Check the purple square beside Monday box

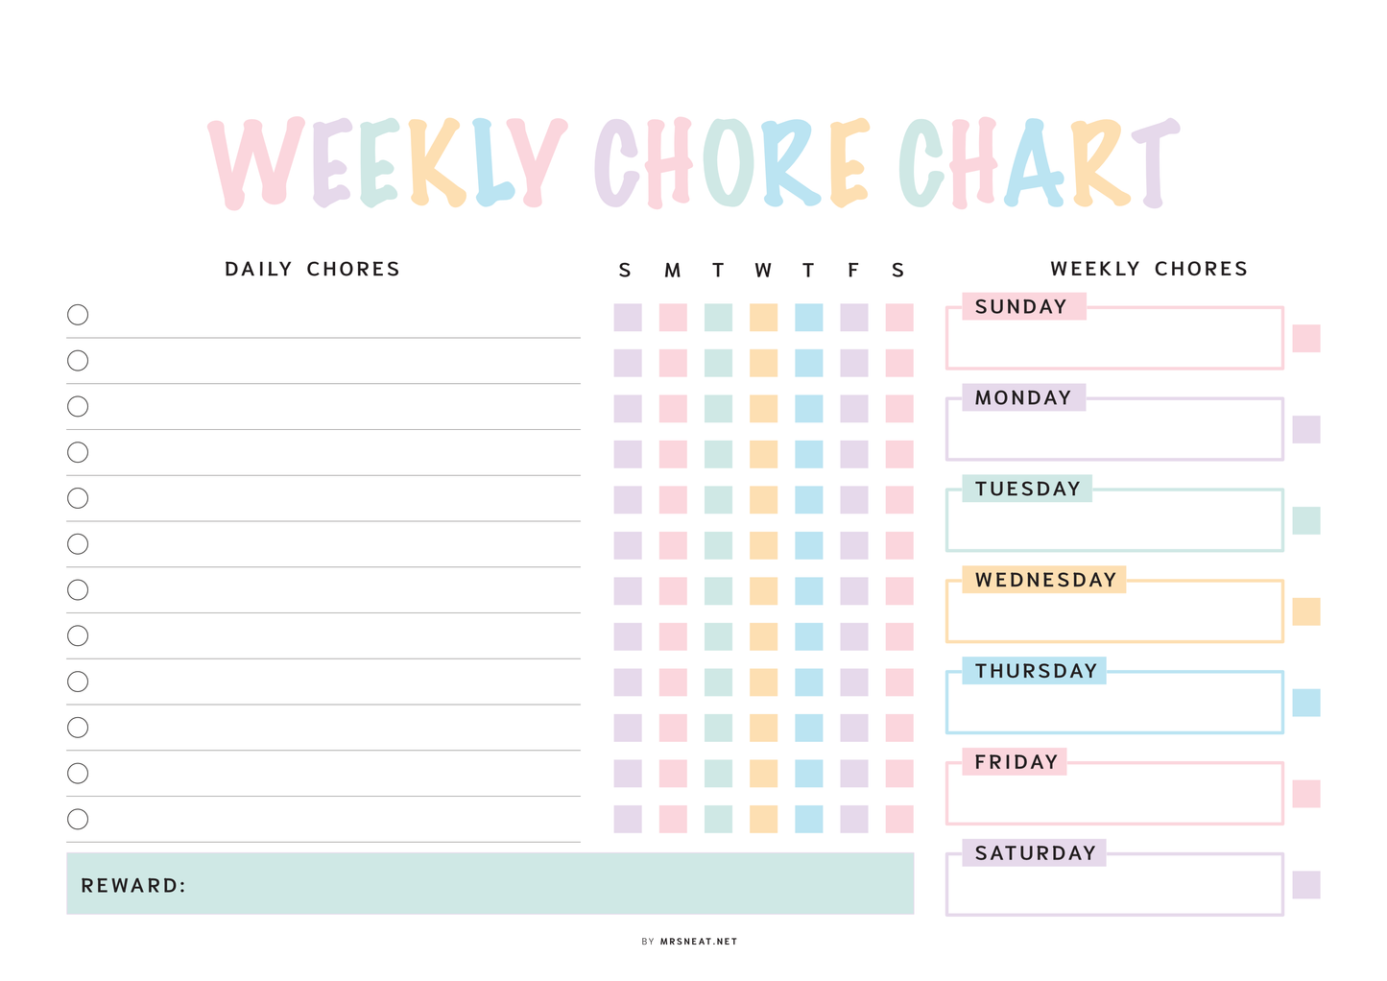click(1305, 429)
